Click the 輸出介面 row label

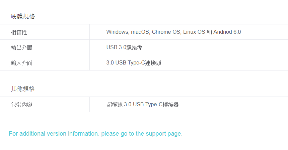tap(21, 48)
